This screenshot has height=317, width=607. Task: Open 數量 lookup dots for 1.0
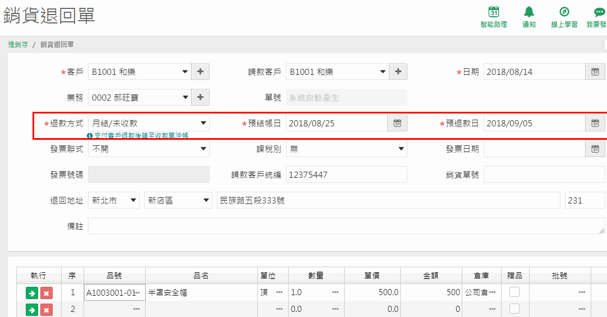click(335, 292)
